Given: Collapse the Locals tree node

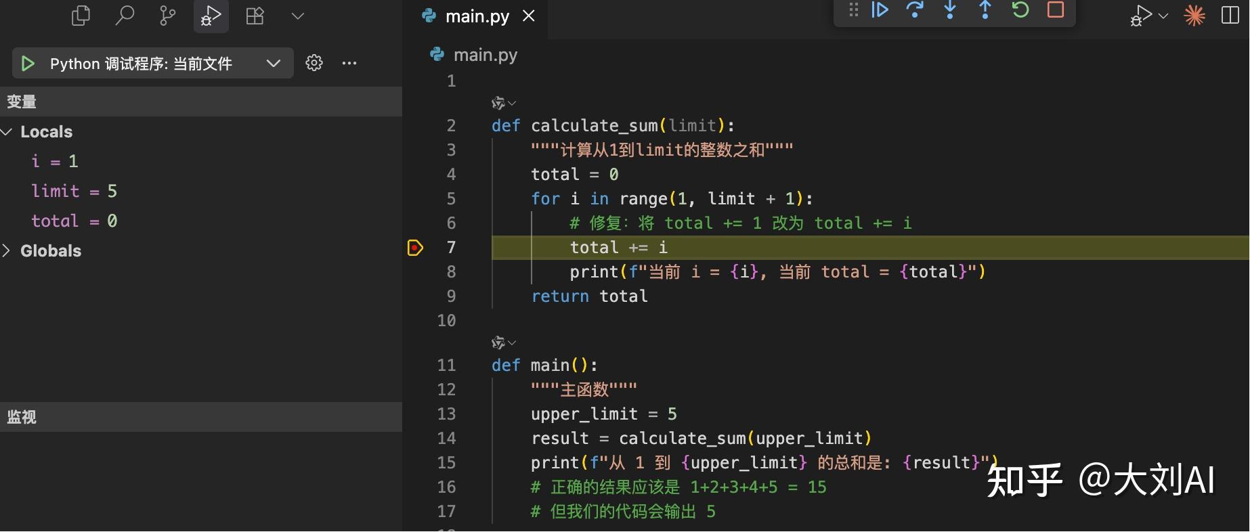Looking at the screenshot, I should point(201,131).
